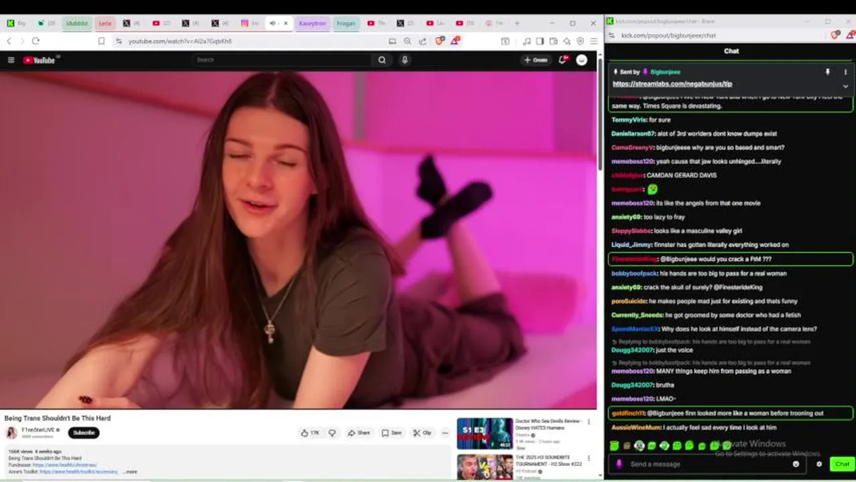Collapse the pinned message chevron
Screen dimensions: 856x482
click(x=845, y=86)
